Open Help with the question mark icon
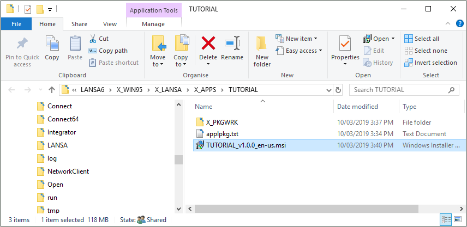The image size is (467, 227). point(460,24)
